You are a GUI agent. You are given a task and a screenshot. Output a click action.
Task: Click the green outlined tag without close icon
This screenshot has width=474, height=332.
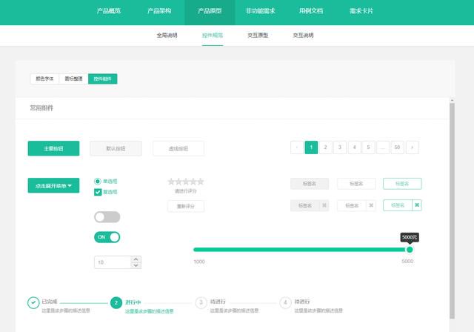[402, 184]
